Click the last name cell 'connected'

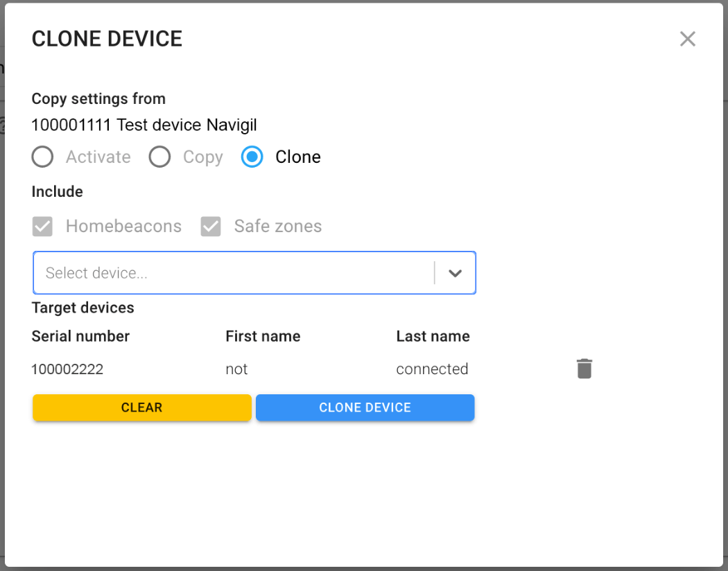[432, 369]
